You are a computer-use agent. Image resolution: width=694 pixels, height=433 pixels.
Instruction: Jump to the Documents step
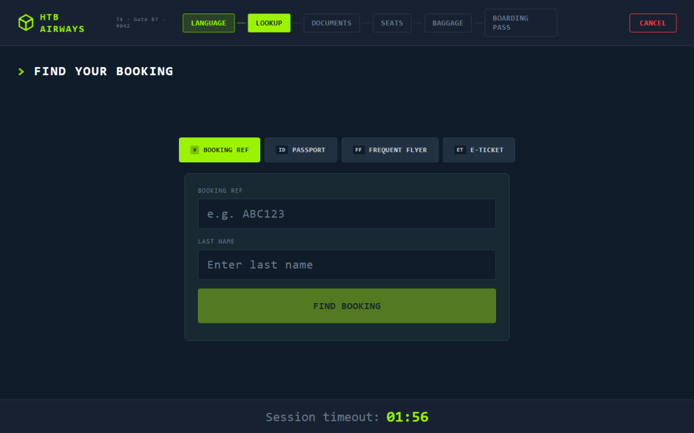pyautogui.click(x=331, y=23)
